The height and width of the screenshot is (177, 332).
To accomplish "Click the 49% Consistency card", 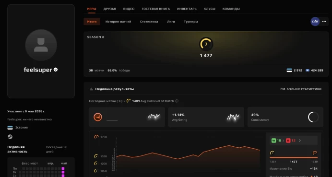I will click(285, 117).
